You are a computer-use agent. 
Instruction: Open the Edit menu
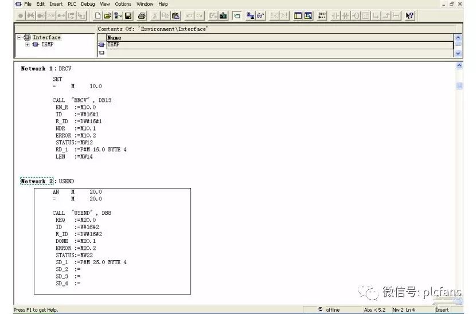40,4
